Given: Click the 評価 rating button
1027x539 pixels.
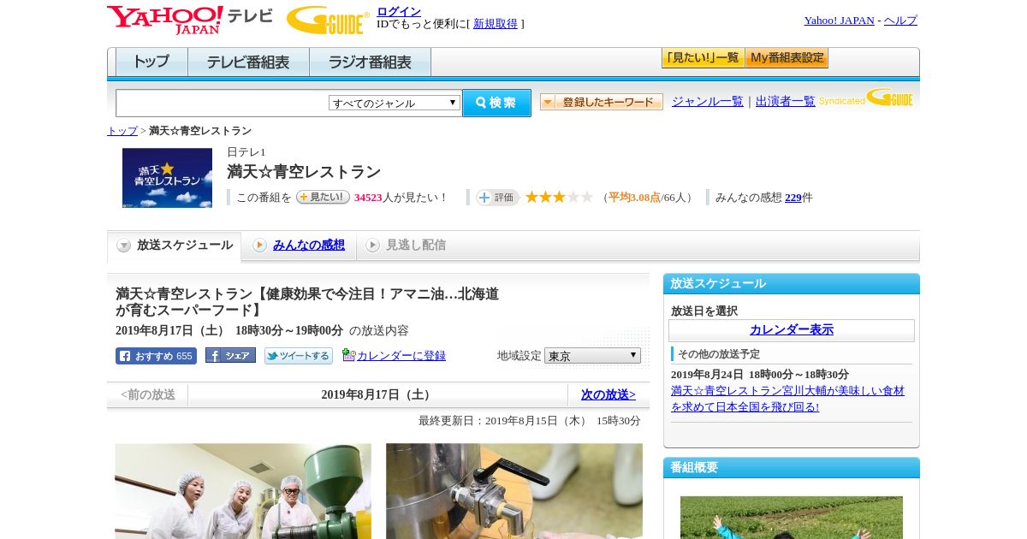Looking at the screenshot, I should (x=498, y=198).
